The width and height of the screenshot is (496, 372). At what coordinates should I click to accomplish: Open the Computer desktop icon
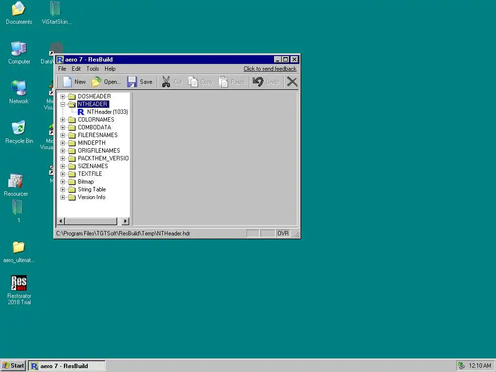pyautogui.click(x=19, y=53)
